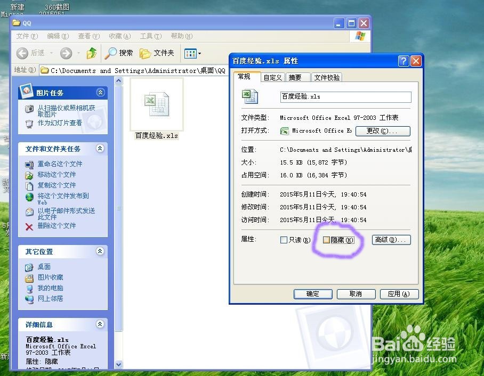Click 360截图 desktop shortcut
Image resolution: width=484 pixels, height=376 pixels.
click(x=57, y=7)
